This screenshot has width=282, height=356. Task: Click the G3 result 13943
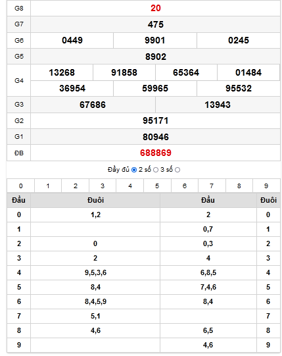coord(218,105)
